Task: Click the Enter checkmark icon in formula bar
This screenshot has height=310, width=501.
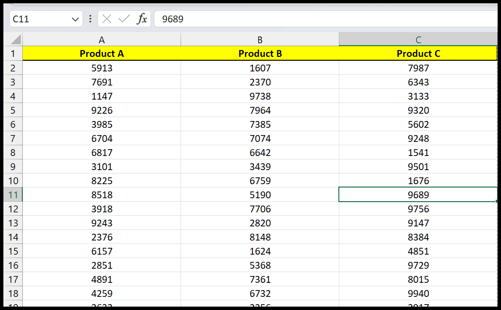Action: pyautogui.click(x=124, y=19)
